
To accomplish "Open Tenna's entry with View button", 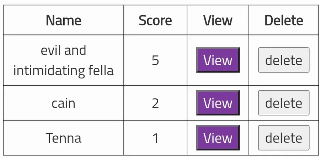I will [x=218, y=138].
